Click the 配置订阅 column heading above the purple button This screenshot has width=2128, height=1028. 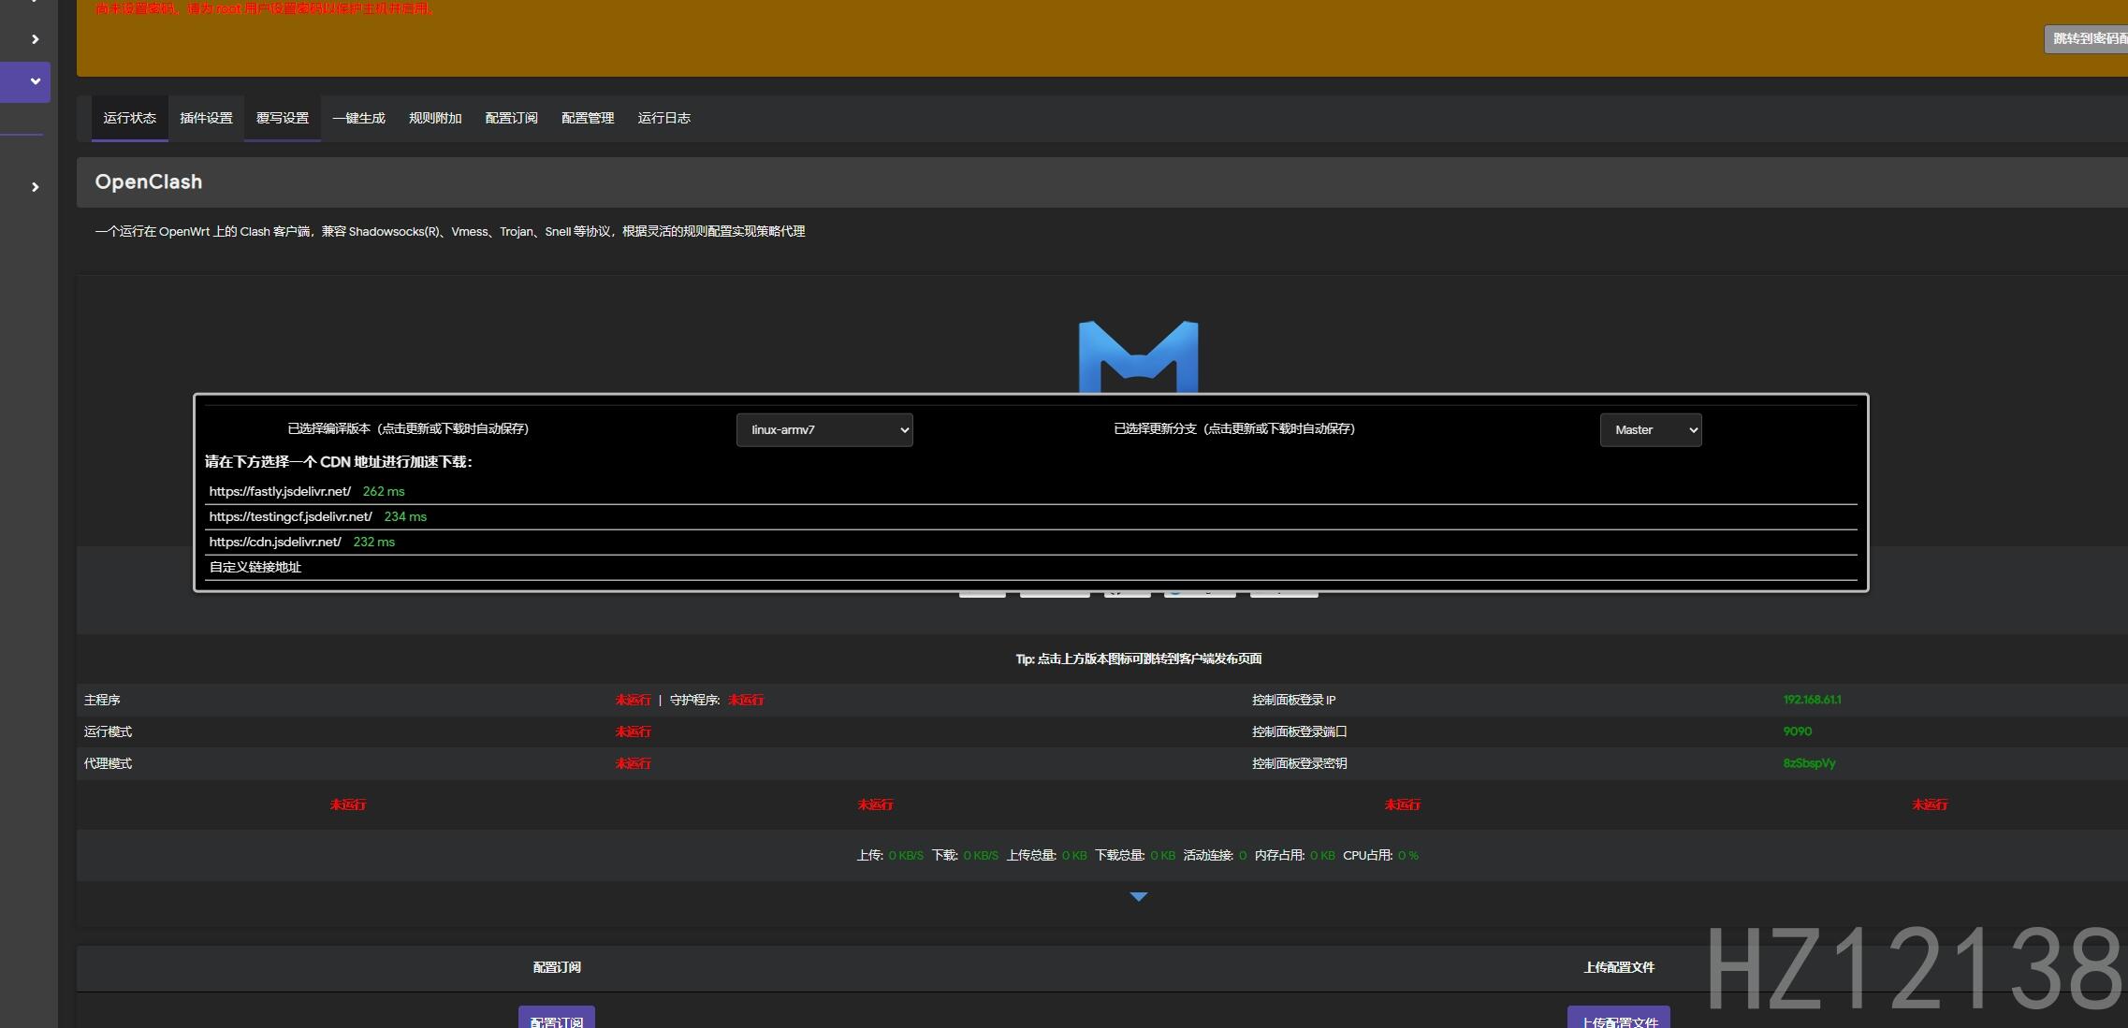pos(557,967)
